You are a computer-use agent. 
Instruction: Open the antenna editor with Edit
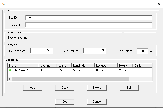(x=129, y=88)
